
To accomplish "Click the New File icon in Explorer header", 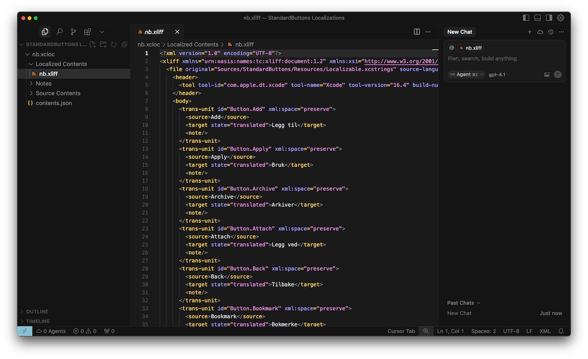I will click(x=93, y=44).
